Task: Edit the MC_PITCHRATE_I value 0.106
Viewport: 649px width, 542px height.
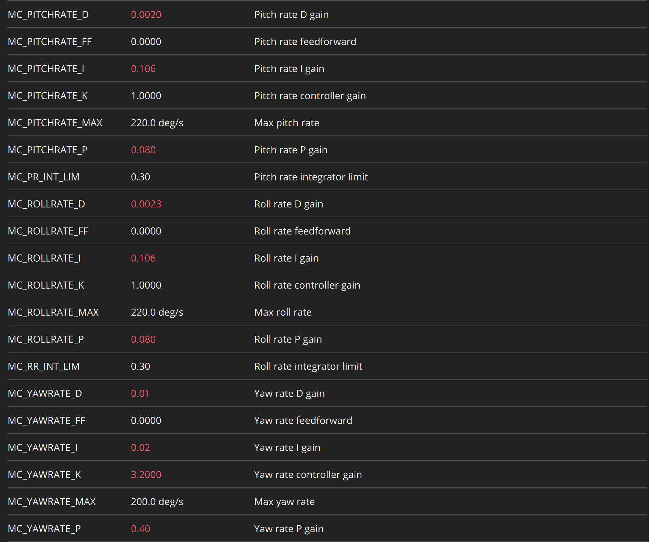Action: click(x=143, y=69)
